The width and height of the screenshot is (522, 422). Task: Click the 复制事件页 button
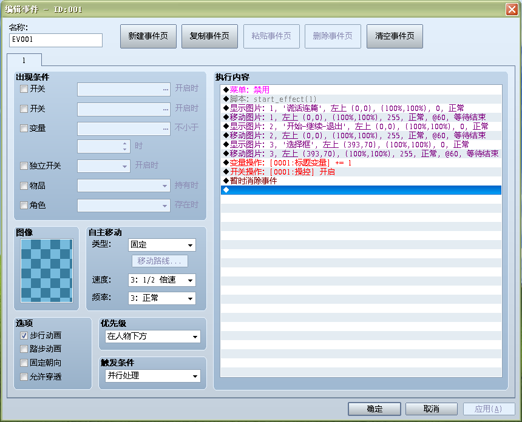click(209, 36)
